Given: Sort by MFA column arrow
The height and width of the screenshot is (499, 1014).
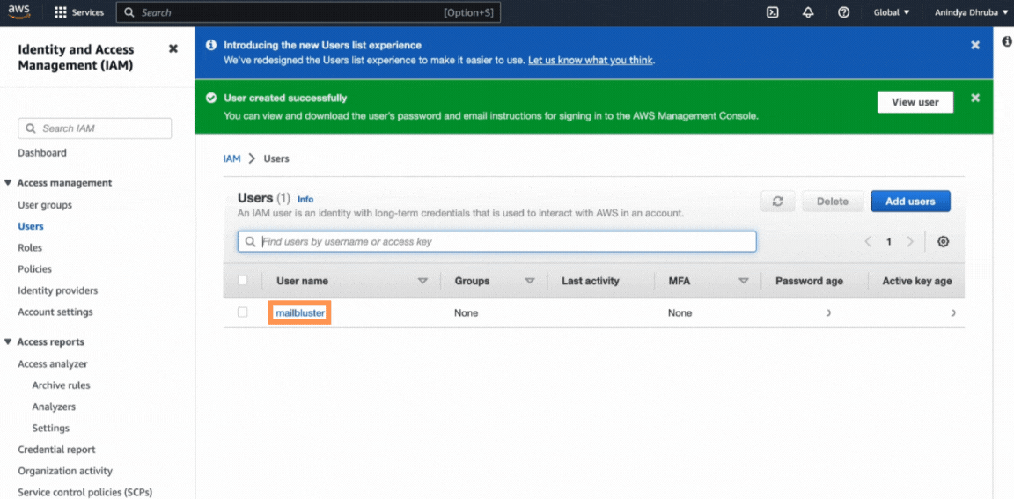Looking at the screenshot, I should click(743, 281).
